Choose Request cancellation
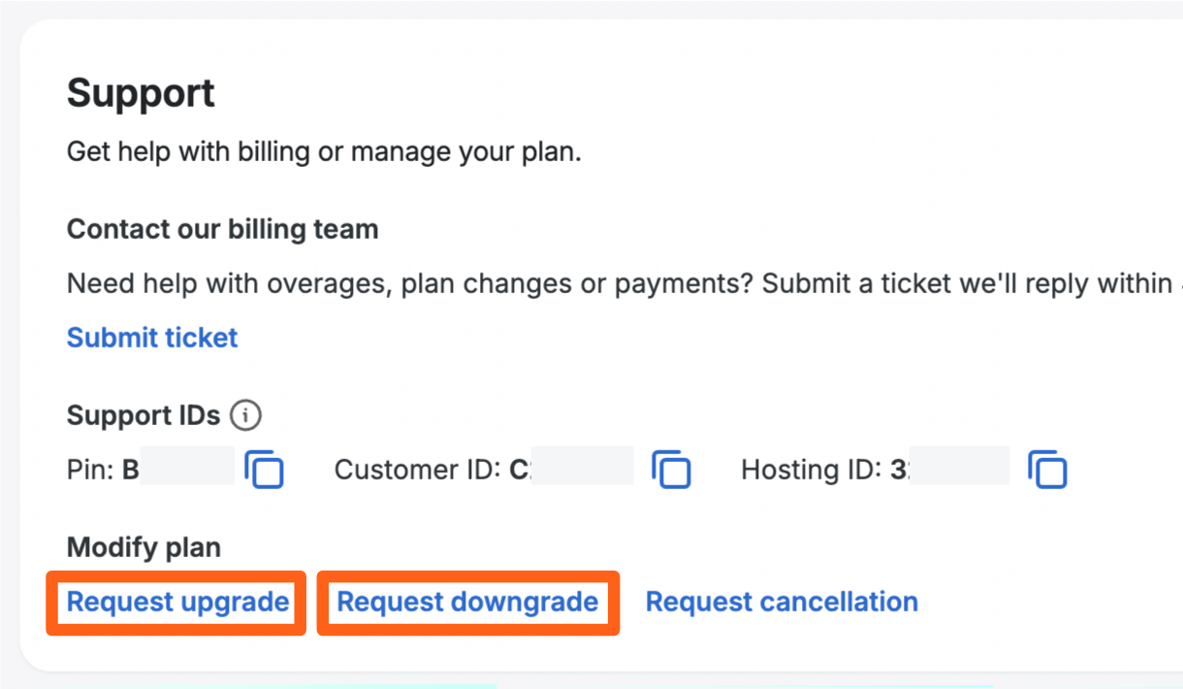 pyautogui.click(x=782, y=602)
